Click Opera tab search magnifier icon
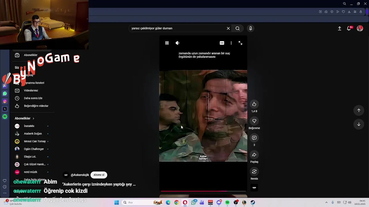This screenshot has height=207, width=369. [344, 4]
